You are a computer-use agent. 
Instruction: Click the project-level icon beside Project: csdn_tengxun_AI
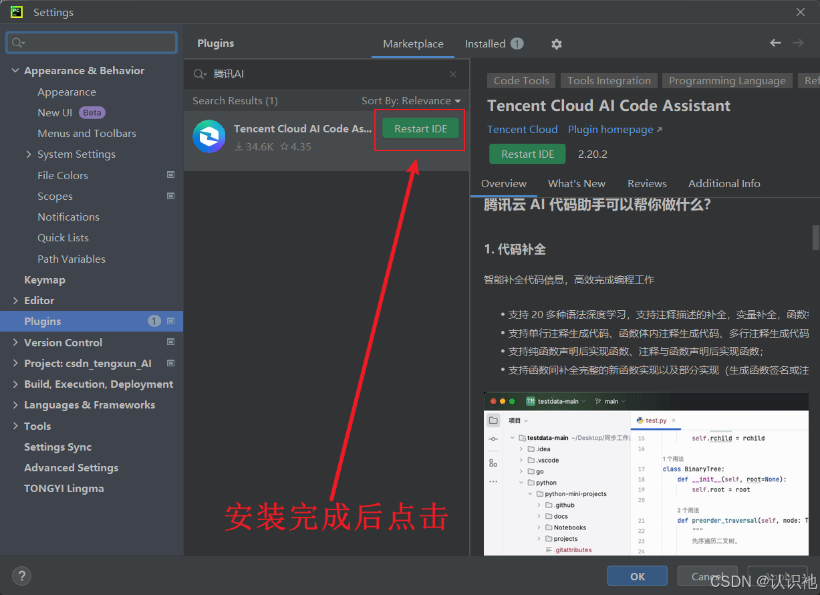tap(170, 363)
